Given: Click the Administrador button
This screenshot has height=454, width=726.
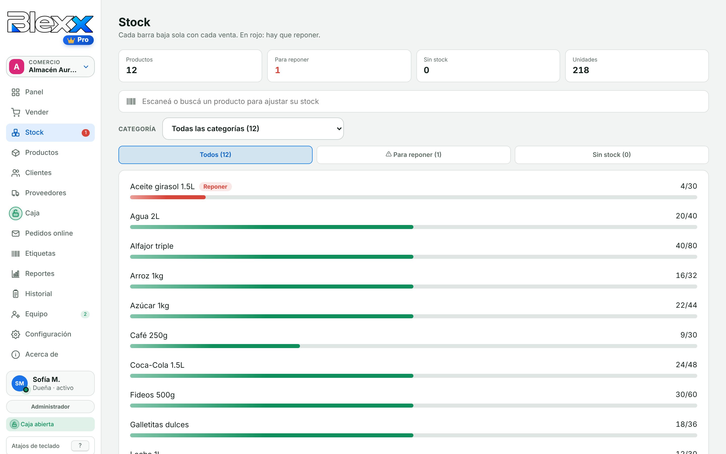Looking at the screenshot, I should pyautogui.click(x=50, y=407).
